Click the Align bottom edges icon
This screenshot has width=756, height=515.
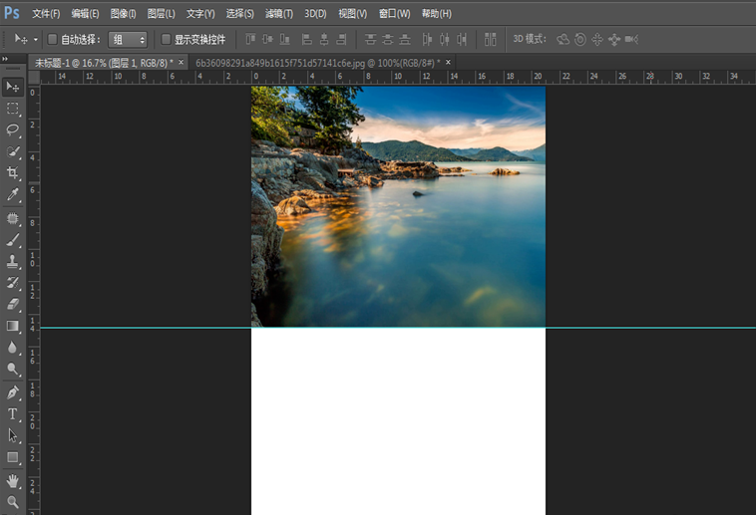285,39
